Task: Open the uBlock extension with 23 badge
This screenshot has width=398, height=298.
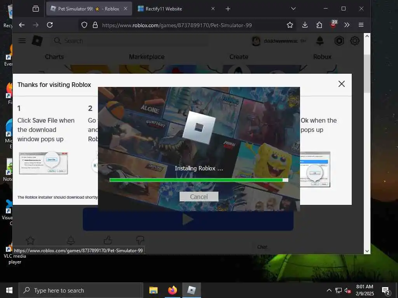Action: (x=333, y=24)
